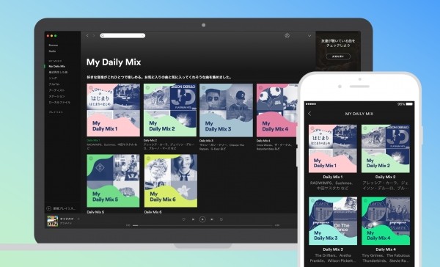Click the plus icon to create new playlist
The image size is (440, 267).
(x=48, y=208)
